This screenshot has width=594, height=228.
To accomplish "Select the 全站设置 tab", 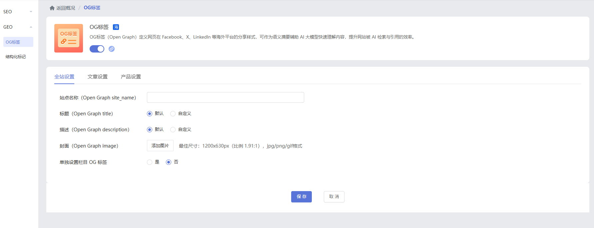I will click(x=64, y=77).
